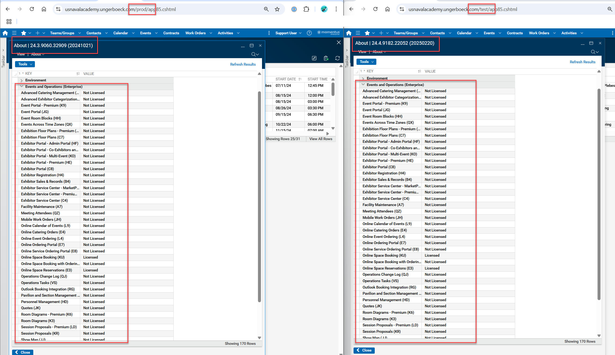This screenshot has width=615, height=355.
Task: Open browser home in left window
Action: point(44,9)
